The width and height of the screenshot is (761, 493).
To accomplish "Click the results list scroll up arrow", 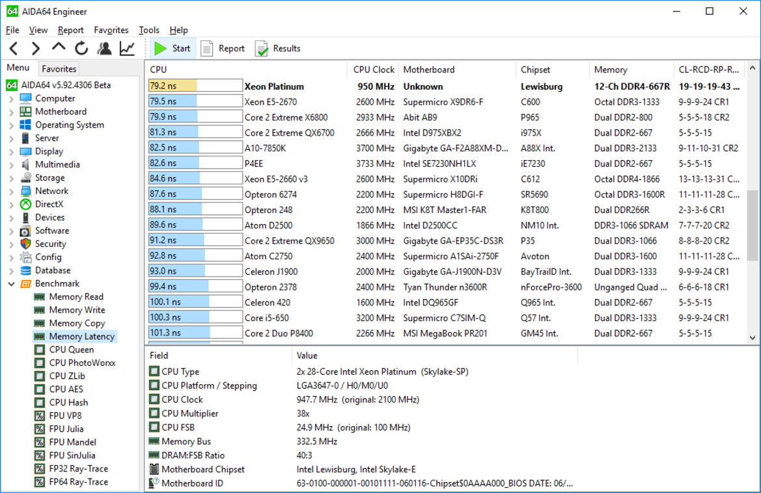I will click(753, 68).
